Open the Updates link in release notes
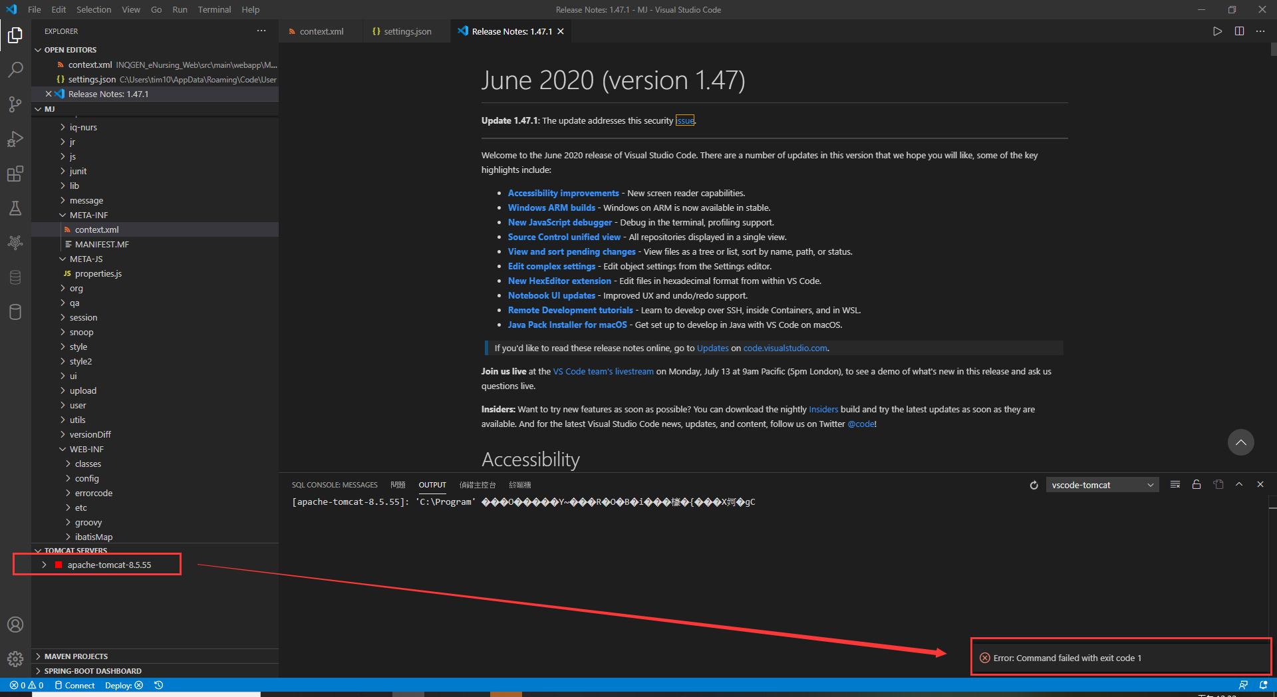 [x=712, y=347]
